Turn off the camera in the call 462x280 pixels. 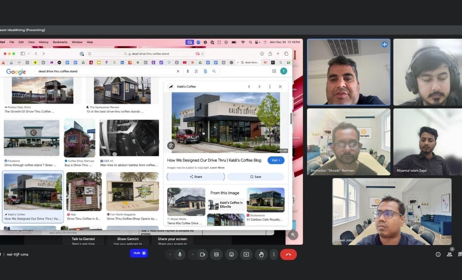203,254
